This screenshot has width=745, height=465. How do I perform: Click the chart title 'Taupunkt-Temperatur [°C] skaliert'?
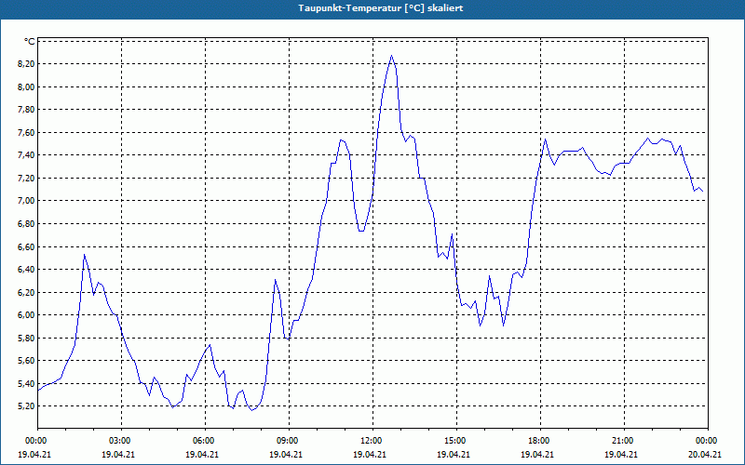pyautogui.click(x=381, y=8)
